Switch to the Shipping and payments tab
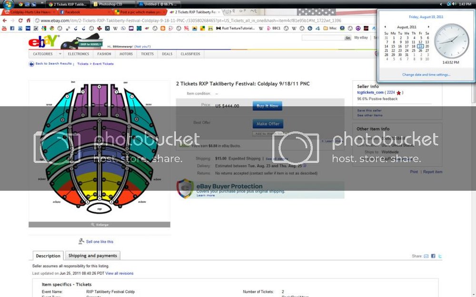This screenshot has height=297, width=476. click(x=93, y=256)
